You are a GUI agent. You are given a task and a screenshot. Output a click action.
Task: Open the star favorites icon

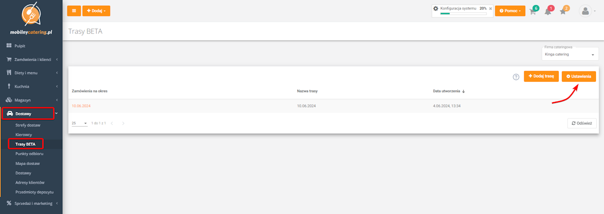563,11
